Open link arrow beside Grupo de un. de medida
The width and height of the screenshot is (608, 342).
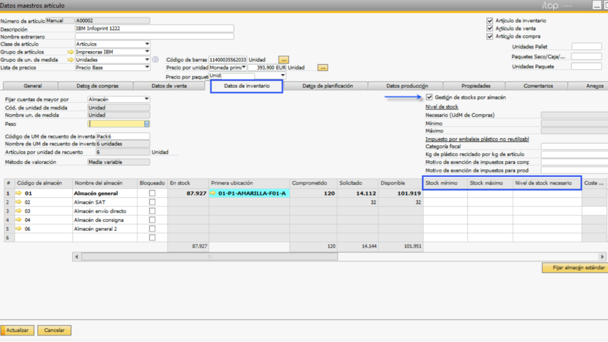point(70,60)
